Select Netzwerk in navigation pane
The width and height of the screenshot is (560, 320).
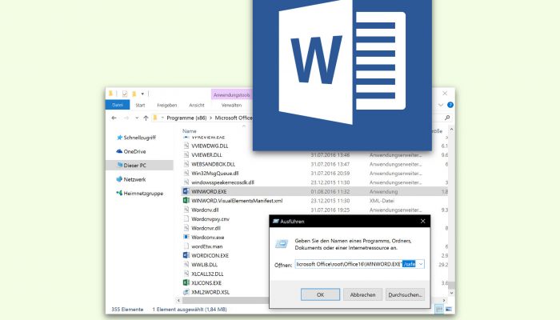pos(134,179)
